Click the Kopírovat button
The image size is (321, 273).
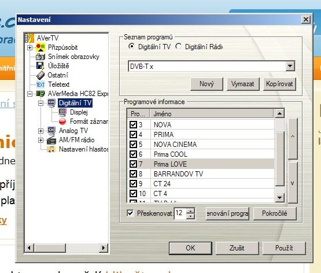279,84
